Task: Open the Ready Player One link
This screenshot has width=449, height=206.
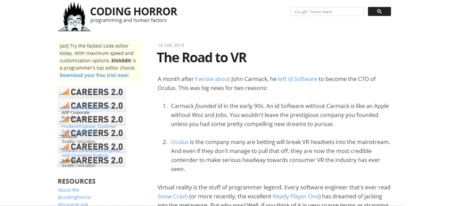Action: (296, 196)
